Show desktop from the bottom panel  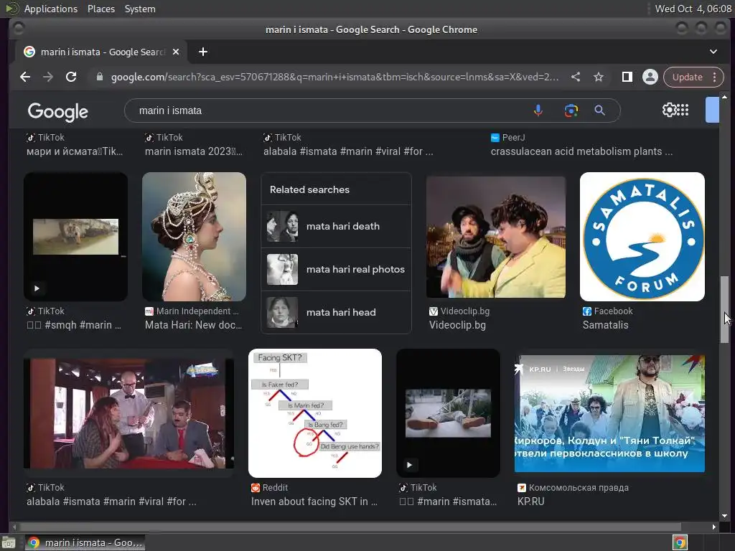[x=9, y=543]
